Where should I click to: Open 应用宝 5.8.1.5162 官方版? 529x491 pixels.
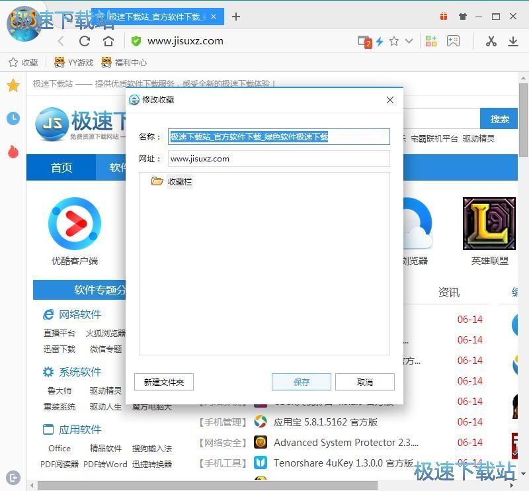[325, 422]
